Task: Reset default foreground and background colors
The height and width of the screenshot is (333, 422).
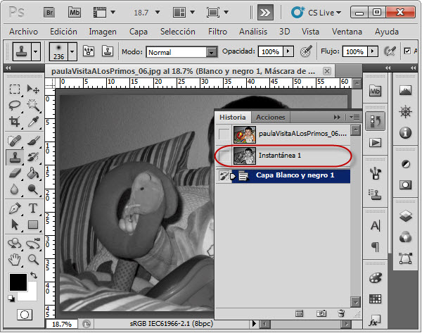Action: (x=11, y=299)
